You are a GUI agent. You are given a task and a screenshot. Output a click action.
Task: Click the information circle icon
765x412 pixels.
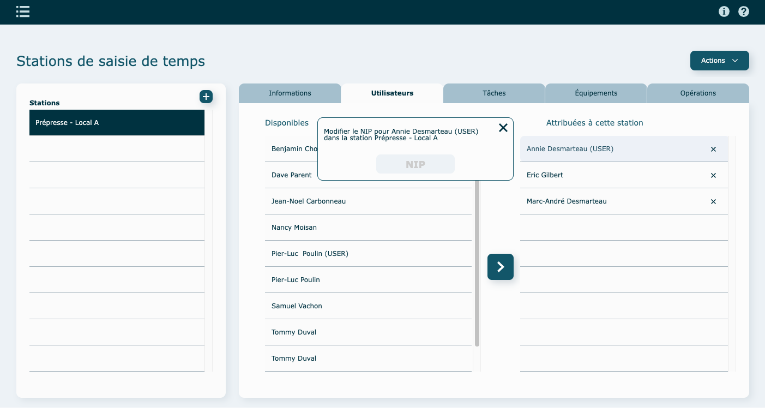(724, 11)
